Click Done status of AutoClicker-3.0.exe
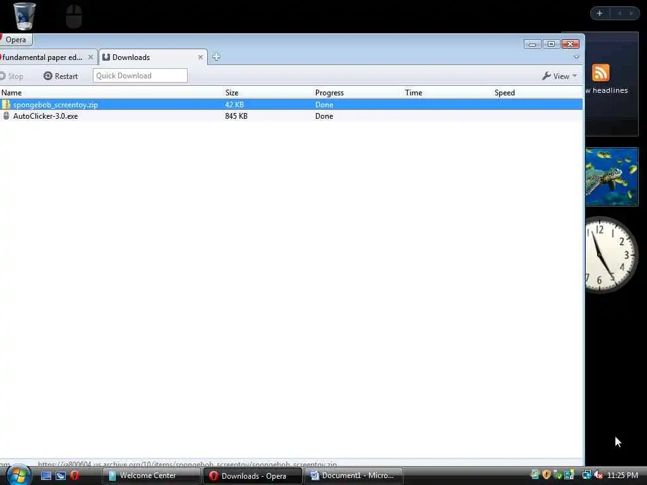Viewport: 647px width, 485px height. (324, 116)
